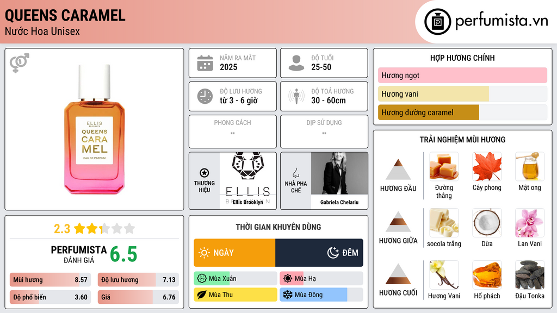
Task: Click the clock icon beside Độ lưu hương
Action: coord(205,96)
